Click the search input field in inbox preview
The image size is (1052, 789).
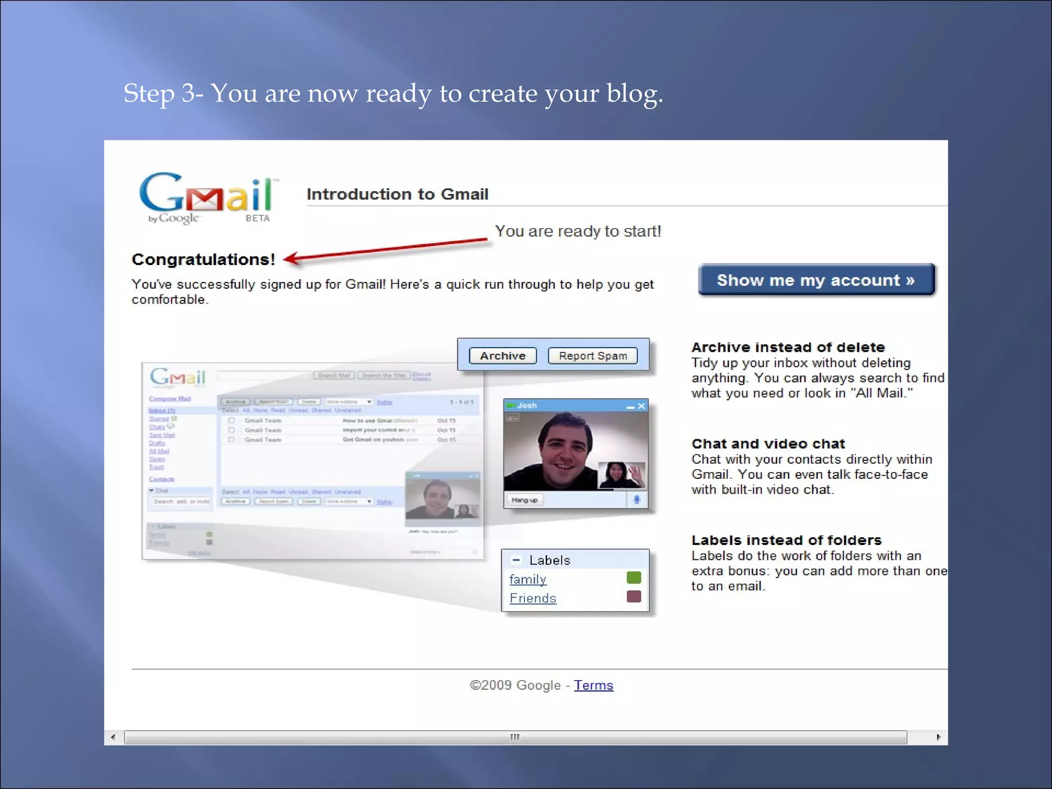(x=264, y=375)
